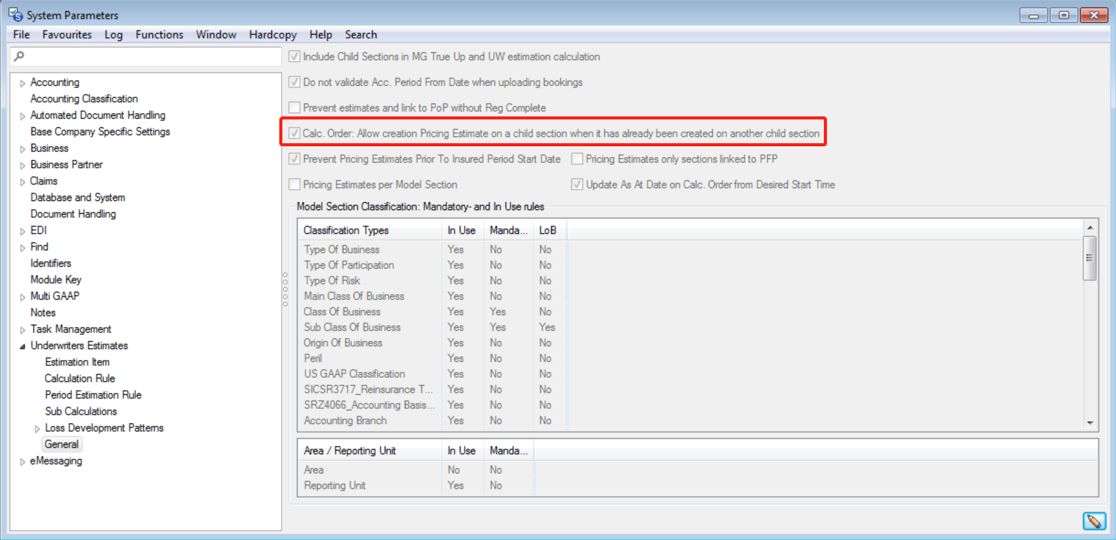Select Calculation Rule in the tree
The image size is (1116, 540).
tap(80, 378)
